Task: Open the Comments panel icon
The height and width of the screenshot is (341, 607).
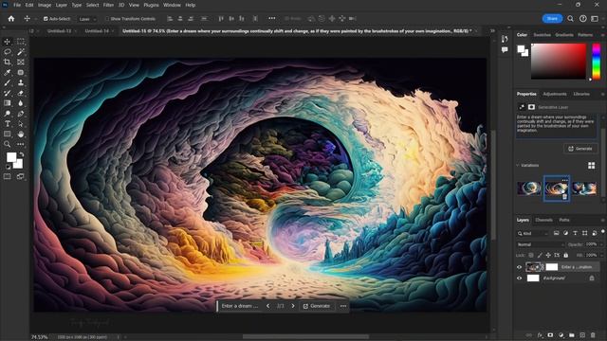Action: pos(505,49)
